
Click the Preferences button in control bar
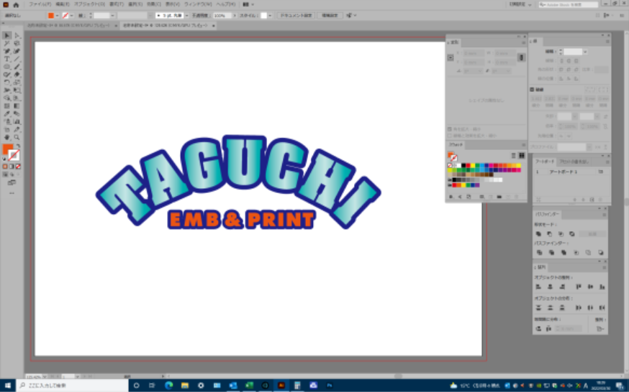(x=330, y=16)
